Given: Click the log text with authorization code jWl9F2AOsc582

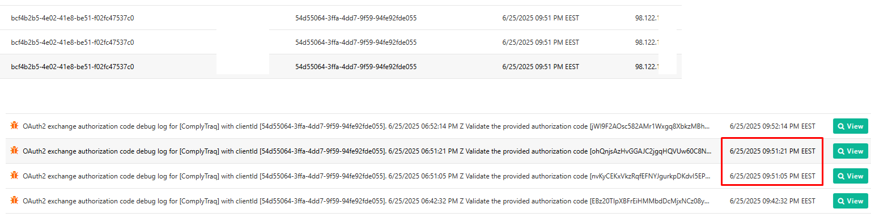Looking at the screenshot, I should [x=366, y=126].
